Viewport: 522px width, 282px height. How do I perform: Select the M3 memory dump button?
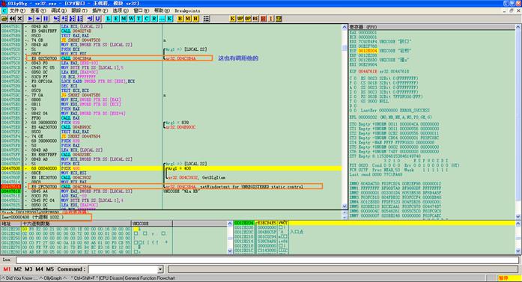pos(28,269)
